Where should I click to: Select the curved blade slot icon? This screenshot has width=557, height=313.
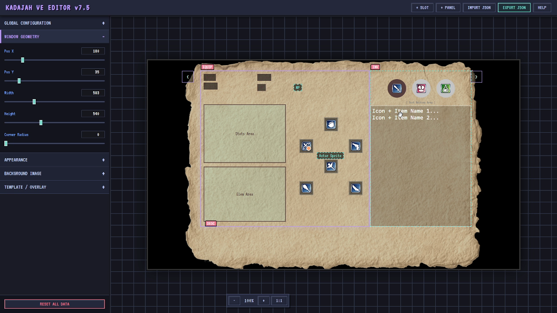click(356, 188)
